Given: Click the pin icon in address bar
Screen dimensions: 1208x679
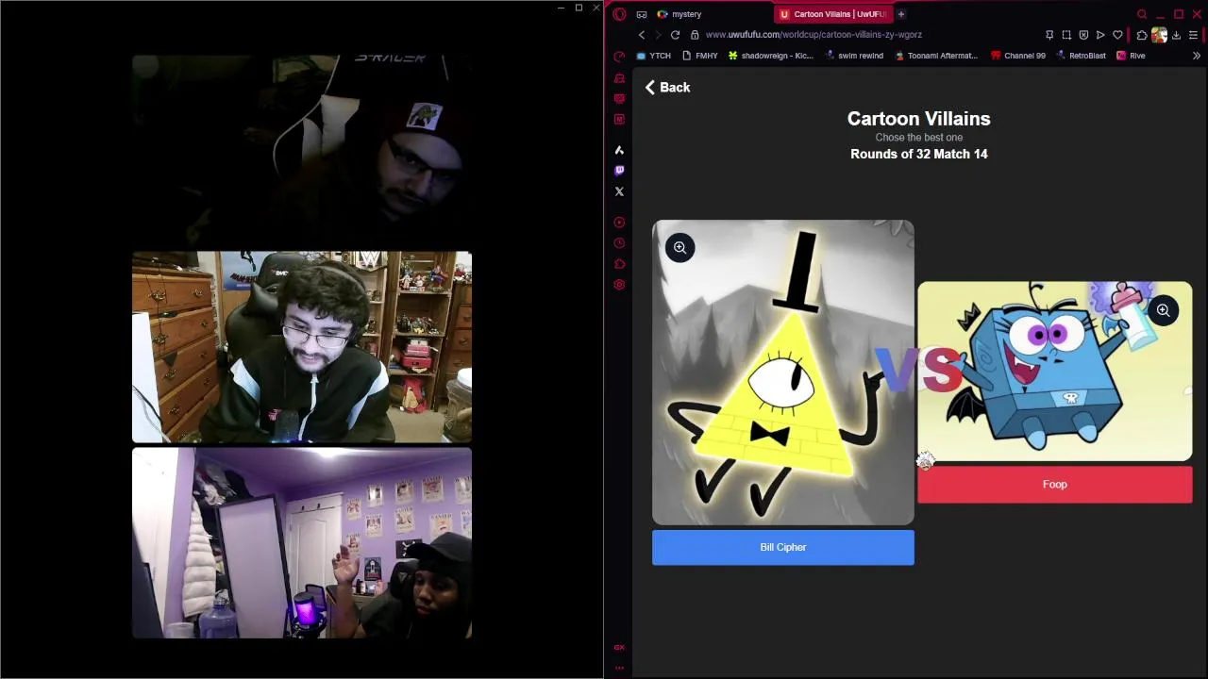Looking at the screenshot, I should click(1049, 35).
